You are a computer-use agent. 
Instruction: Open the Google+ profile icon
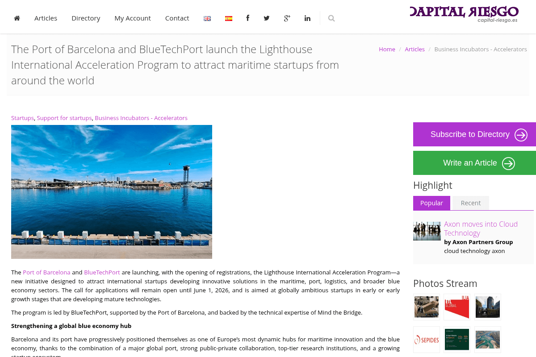[x=287, y=18]
